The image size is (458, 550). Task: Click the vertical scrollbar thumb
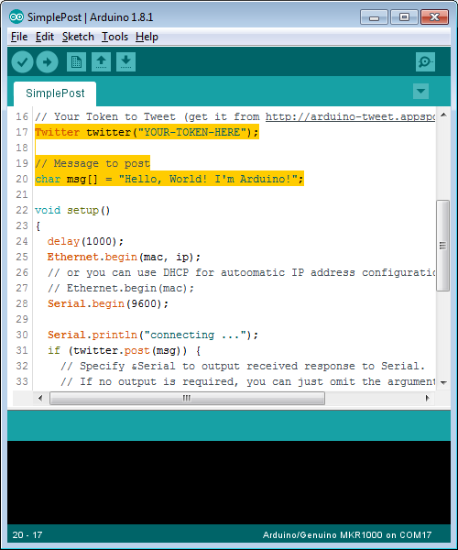[x=443, y=246]
